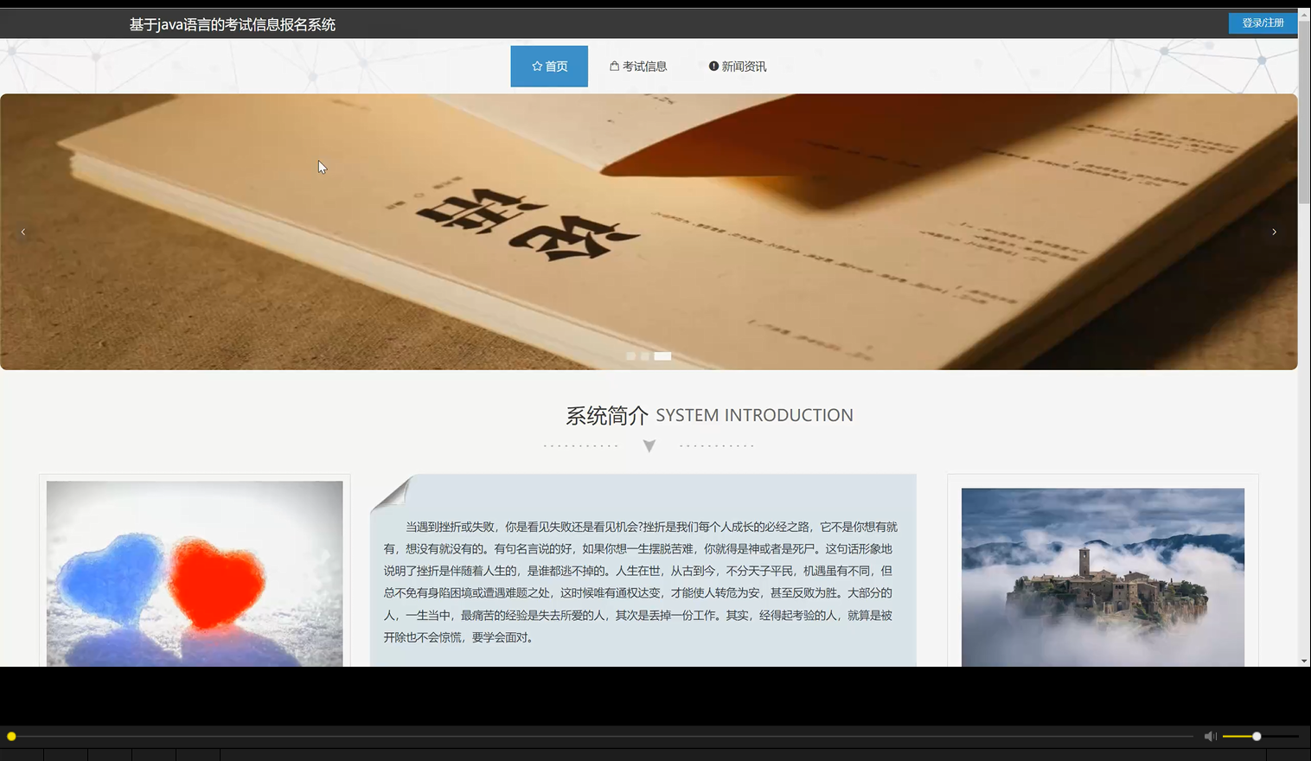This screenshot has width=1311, height=761.
Task: Expand the 新闻资讯 navigation section
Action: (737, 65)
